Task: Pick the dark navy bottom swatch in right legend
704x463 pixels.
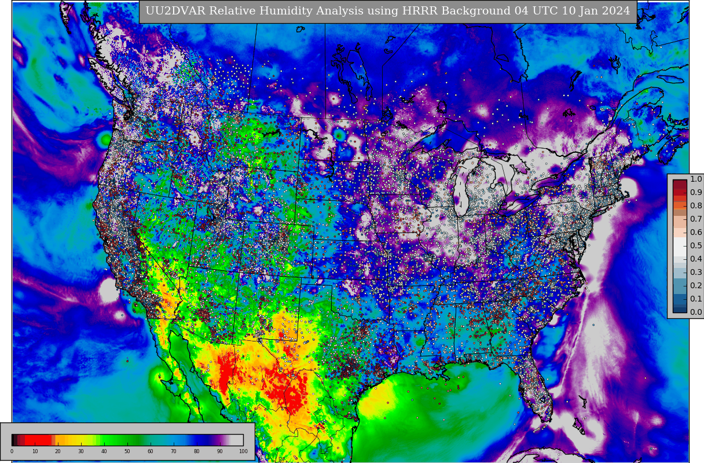Action: [680, 309]
